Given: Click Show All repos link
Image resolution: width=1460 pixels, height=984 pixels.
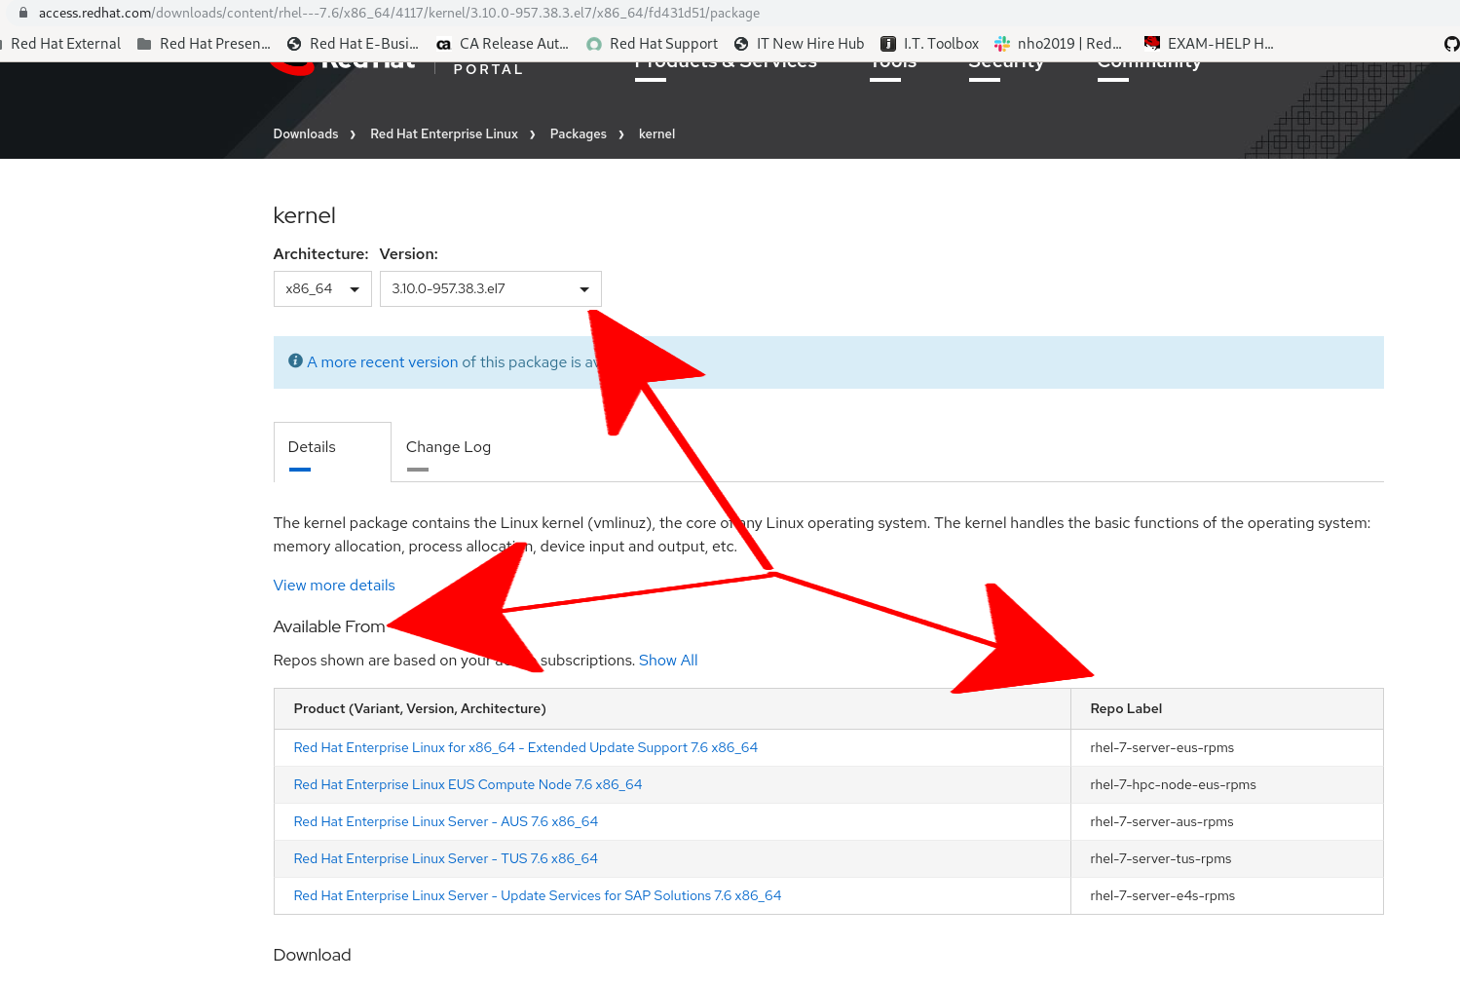Looking at the screenshot, I should (x=668, y=661).
